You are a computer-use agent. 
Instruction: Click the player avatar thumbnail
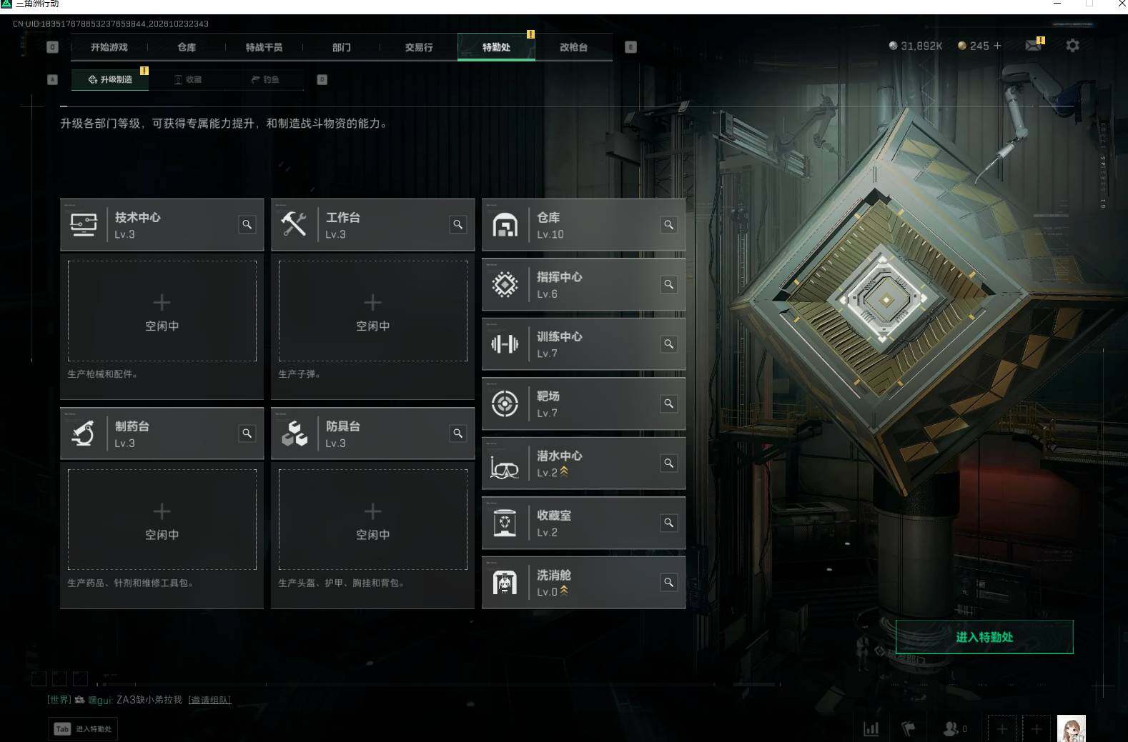(1071, 728)
